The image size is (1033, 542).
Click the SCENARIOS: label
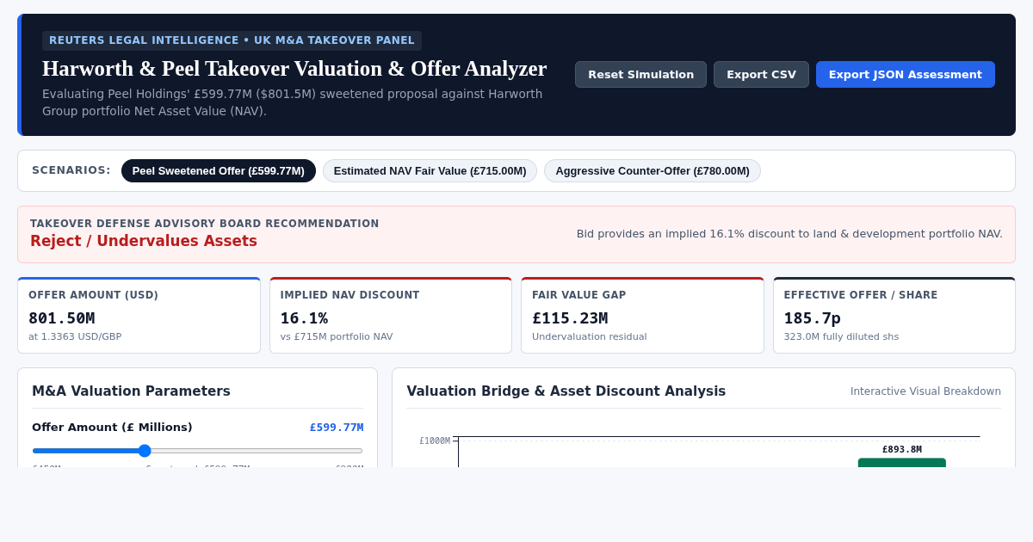[71, 170]
